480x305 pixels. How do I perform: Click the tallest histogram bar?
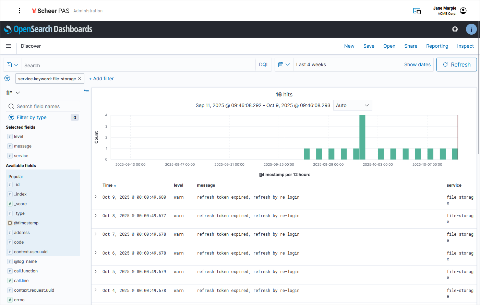[x=362, y=137]
